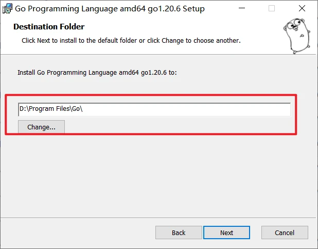Cancel the Go setup

pos(285,233)
